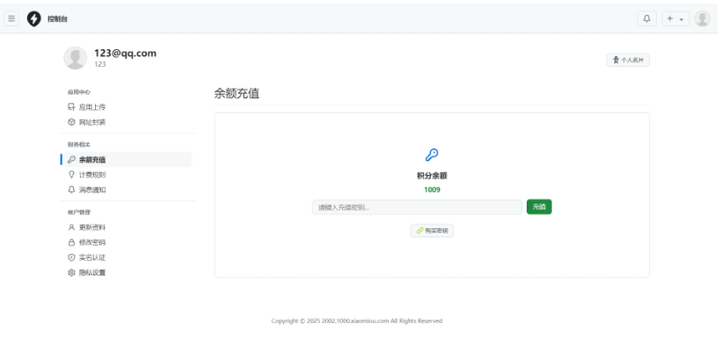Go to 控制台 header link
This screenshot has width=721, height=360.
coord(57,18)
